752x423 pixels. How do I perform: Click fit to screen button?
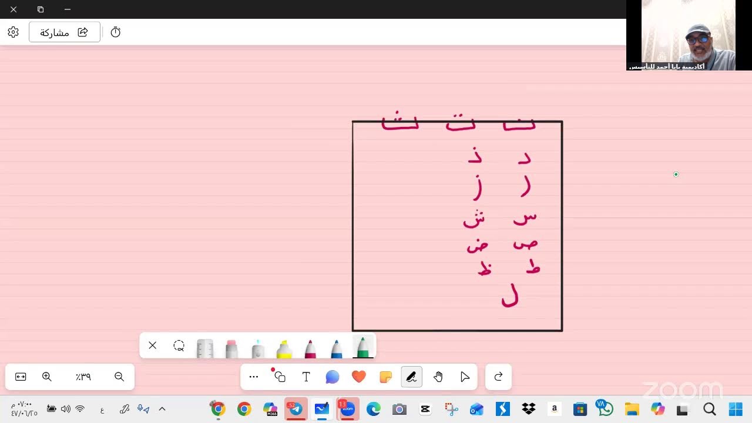tap(21, 377)
